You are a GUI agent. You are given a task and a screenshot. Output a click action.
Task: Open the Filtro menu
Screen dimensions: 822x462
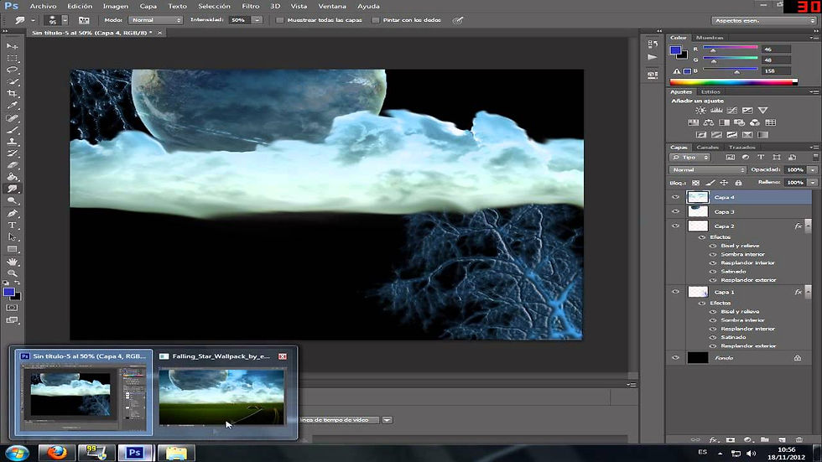[251, 6]
